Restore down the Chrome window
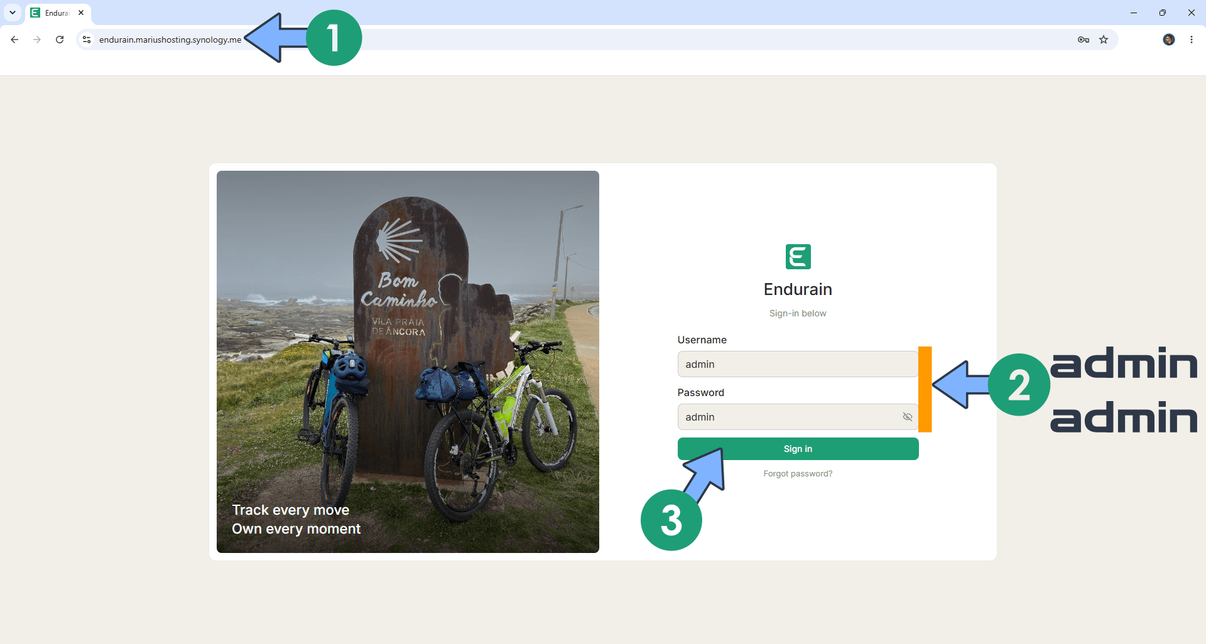Screen dimensions: 1206x644 coord(1163,13)
